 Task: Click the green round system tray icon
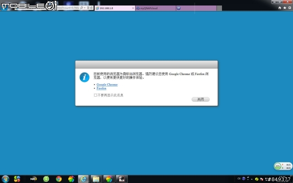(x=257, y=179)
